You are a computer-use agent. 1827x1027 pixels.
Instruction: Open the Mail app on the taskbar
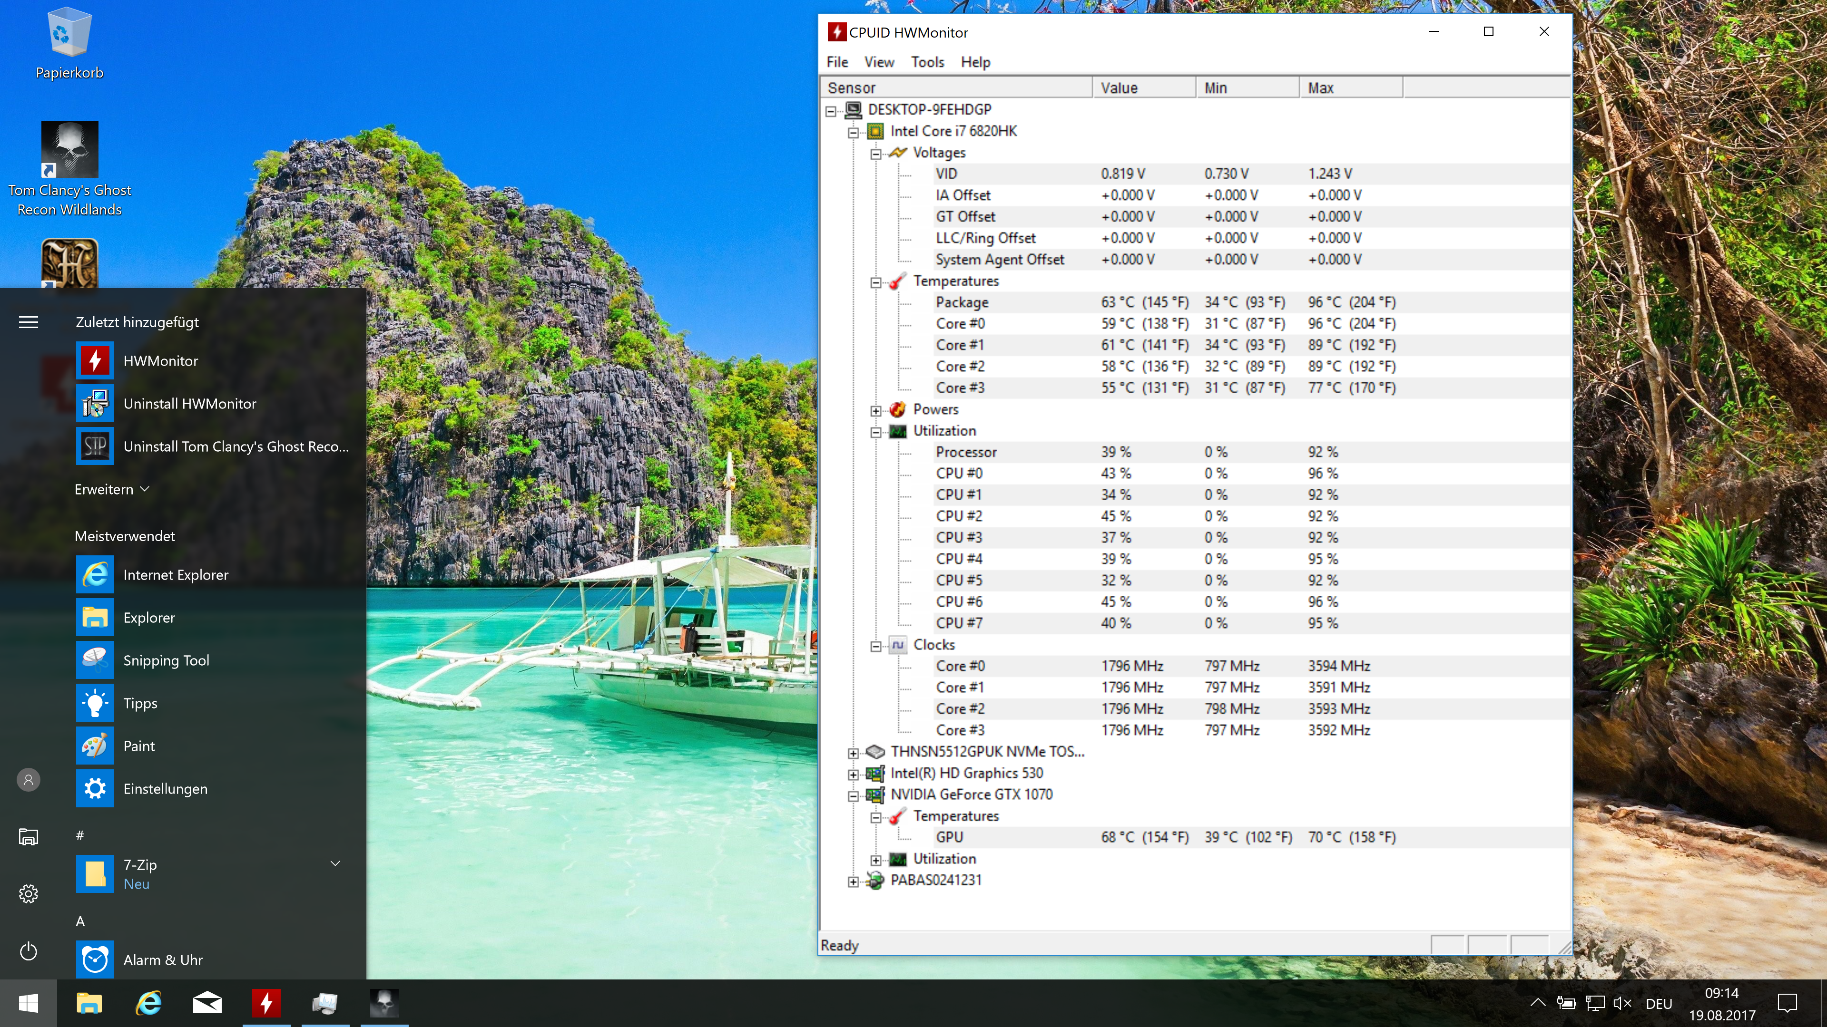(207, 1003)
